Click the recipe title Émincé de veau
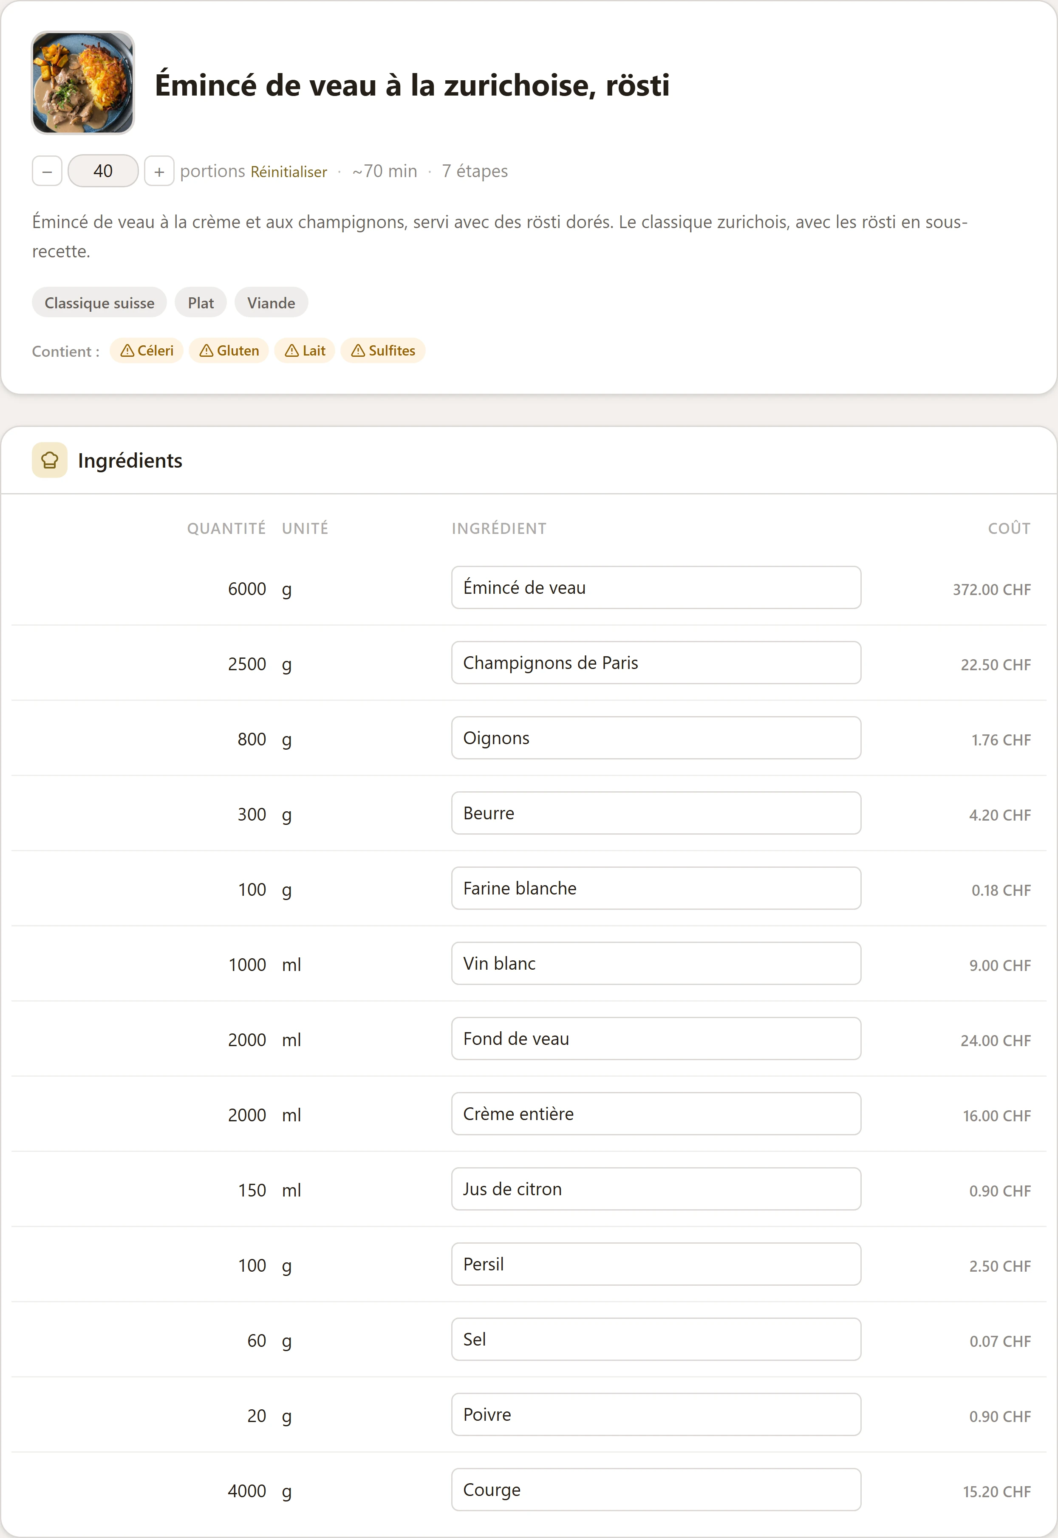Image resolution: width=1058 pixels, height=1538 pixels. 412,85
